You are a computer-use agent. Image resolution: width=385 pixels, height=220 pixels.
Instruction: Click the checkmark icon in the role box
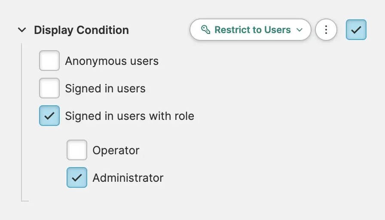(x=49, y=116)
